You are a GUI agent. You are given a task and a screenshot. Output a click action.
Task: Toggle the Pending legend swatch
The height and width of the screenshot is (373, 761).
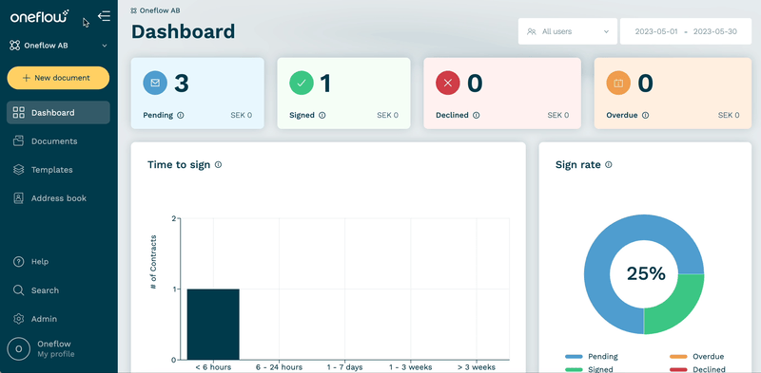[x=574, y=357]
